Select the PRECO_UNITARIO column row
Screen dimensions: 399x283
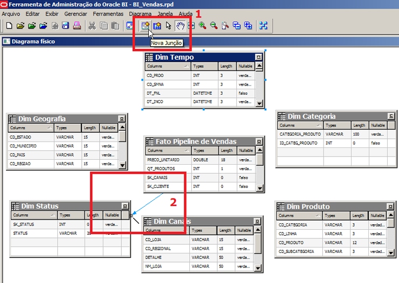click(x=201, y=160)
